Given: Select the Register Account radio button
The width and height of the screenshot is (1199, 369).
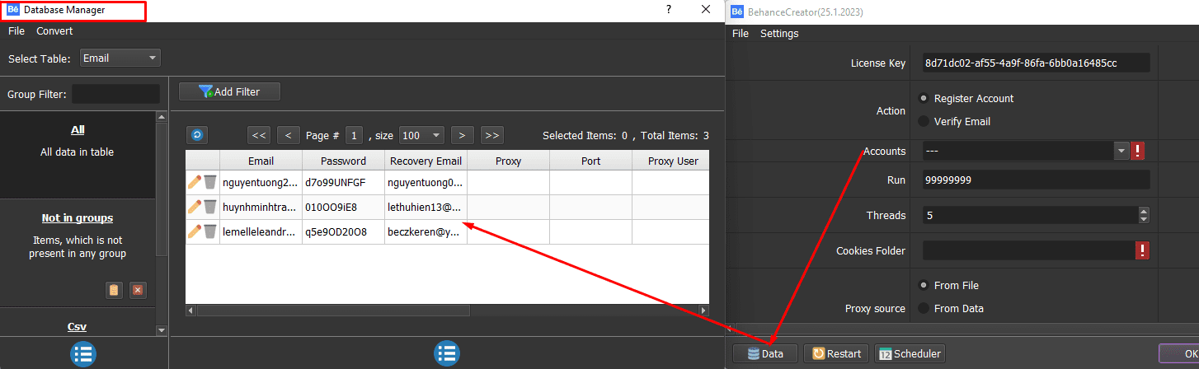Looking at the screenshot, I should 924,98.
